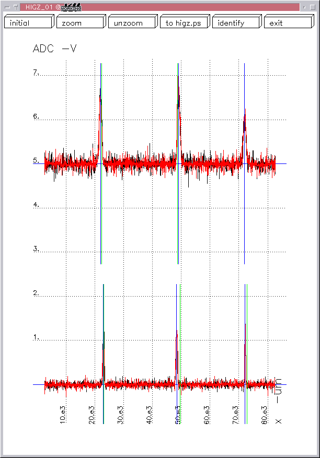Screen dimensions: 320x458
Task: Click the y-axis label "1."
Action: click(x=36, y=337)
